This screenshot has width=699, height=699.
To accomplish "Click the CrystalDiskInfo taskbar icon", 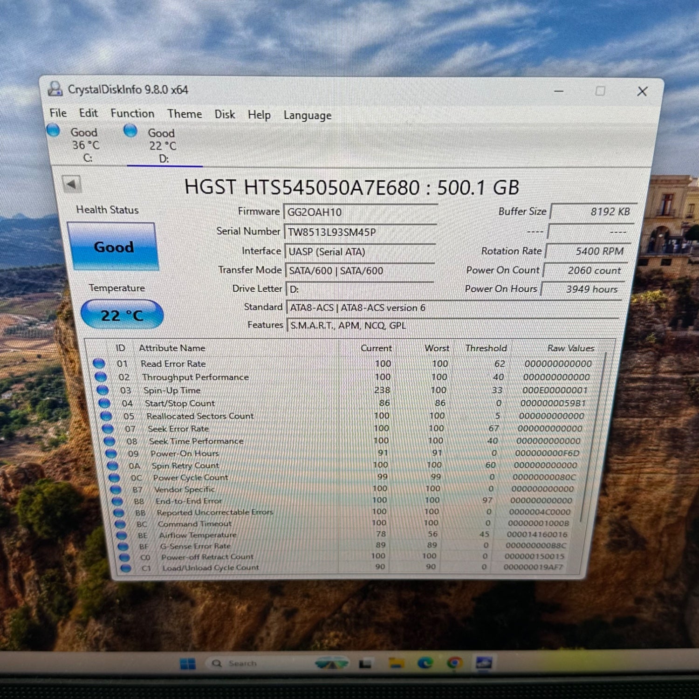I will 484,663.
